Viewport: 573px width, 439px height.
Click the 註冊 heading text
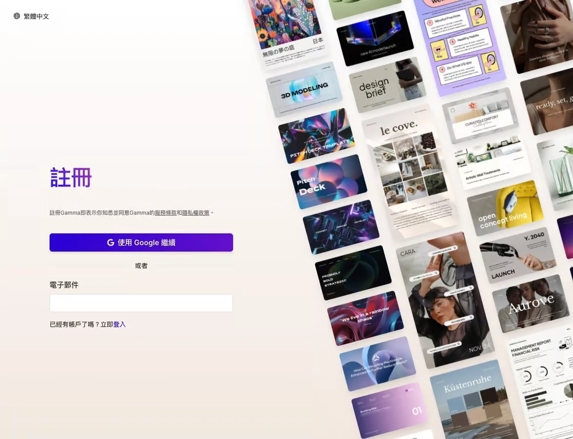[x=71, y=178]
